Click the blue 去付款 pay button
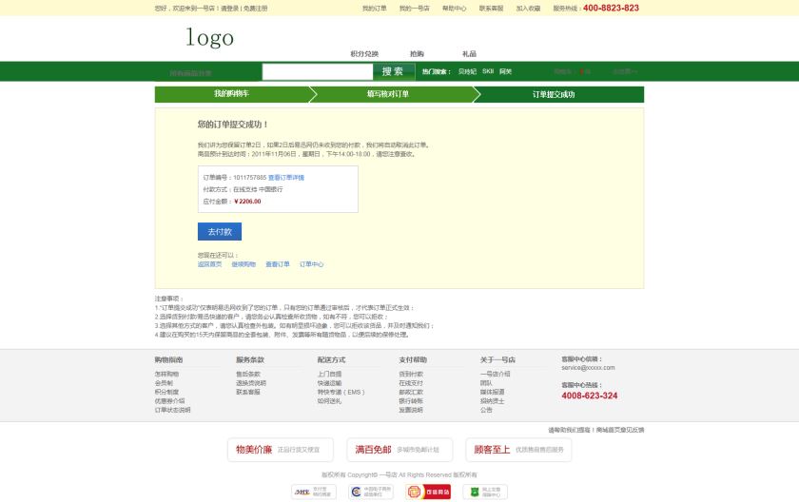This screenshot has height=502, width=799. click(x=220, y=232)
